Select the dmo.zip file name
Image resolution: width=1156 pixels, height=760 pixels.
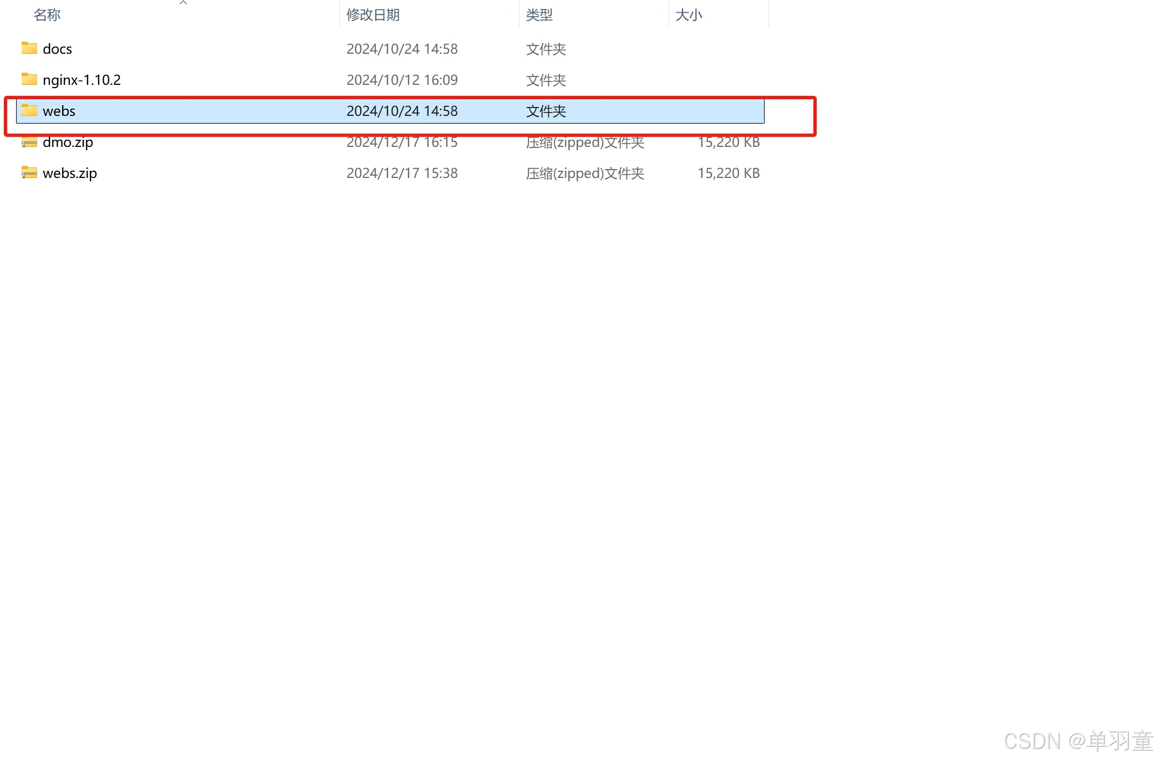click(68, 142)
